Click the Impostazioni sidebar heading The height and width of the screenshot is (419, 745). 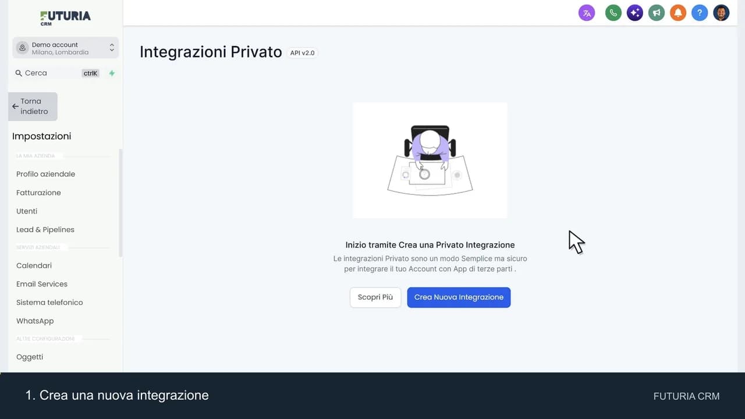point(41,136)
